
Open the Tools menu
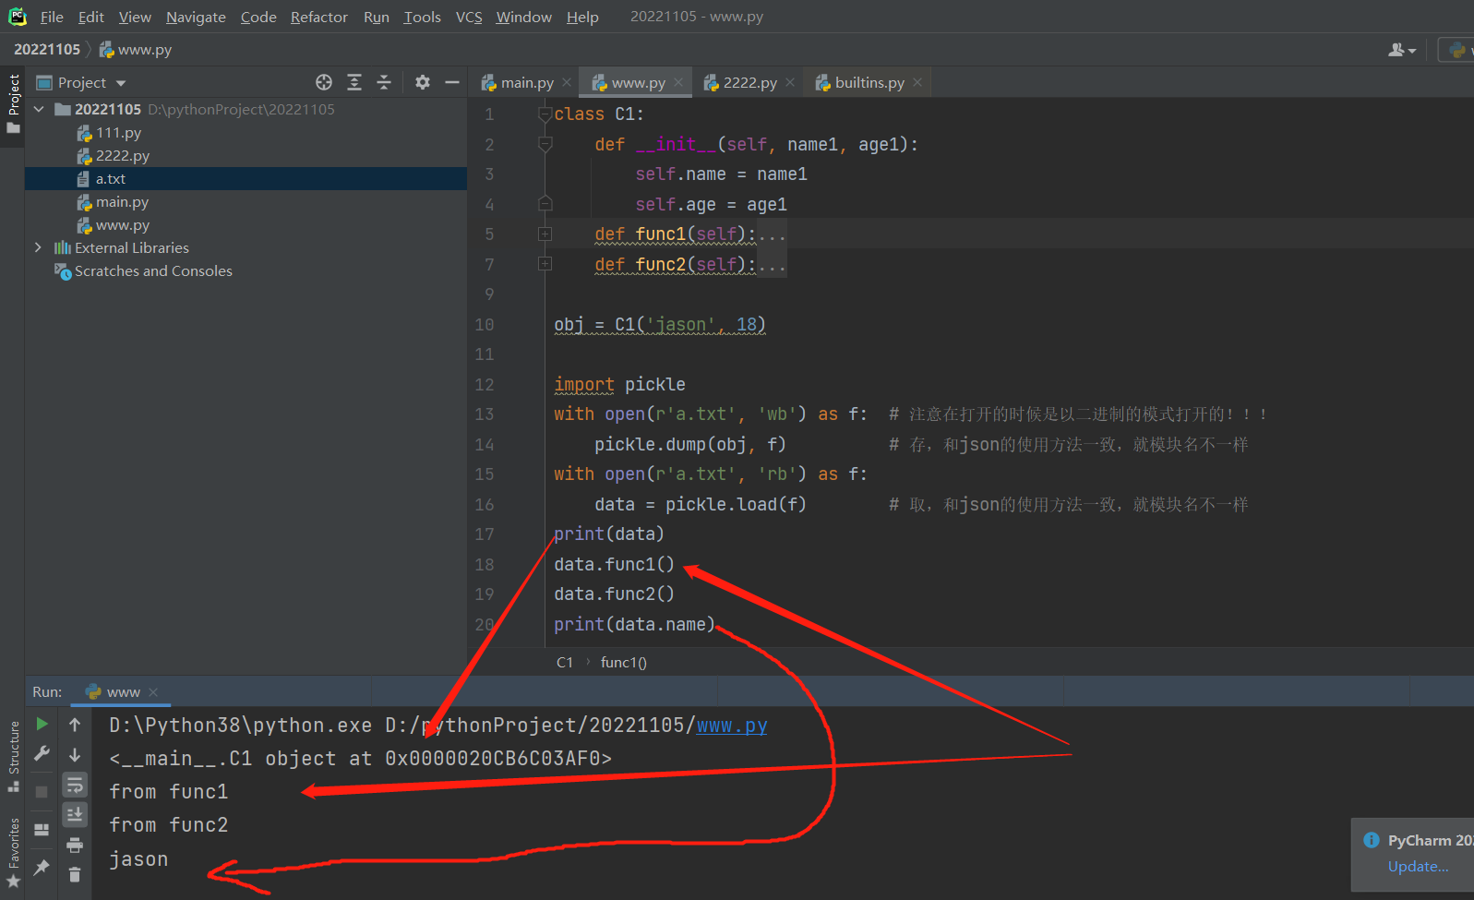click(422, 17)
